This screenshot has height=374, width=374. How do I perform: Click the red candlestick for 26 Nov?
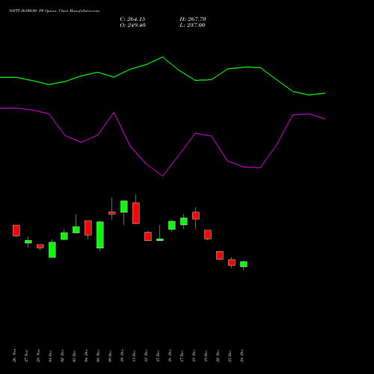tap(16, 230)
